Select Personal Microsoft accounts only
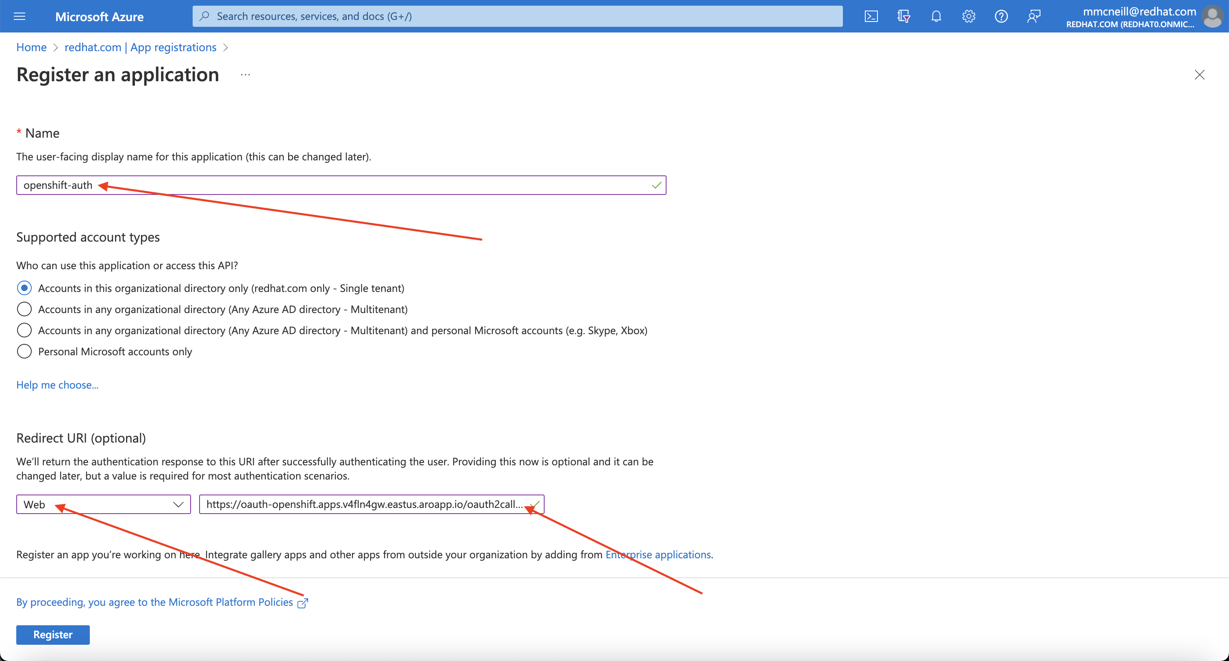This screenshot has height=661, width=1229. pyautogui.click(x=24, y=351)
